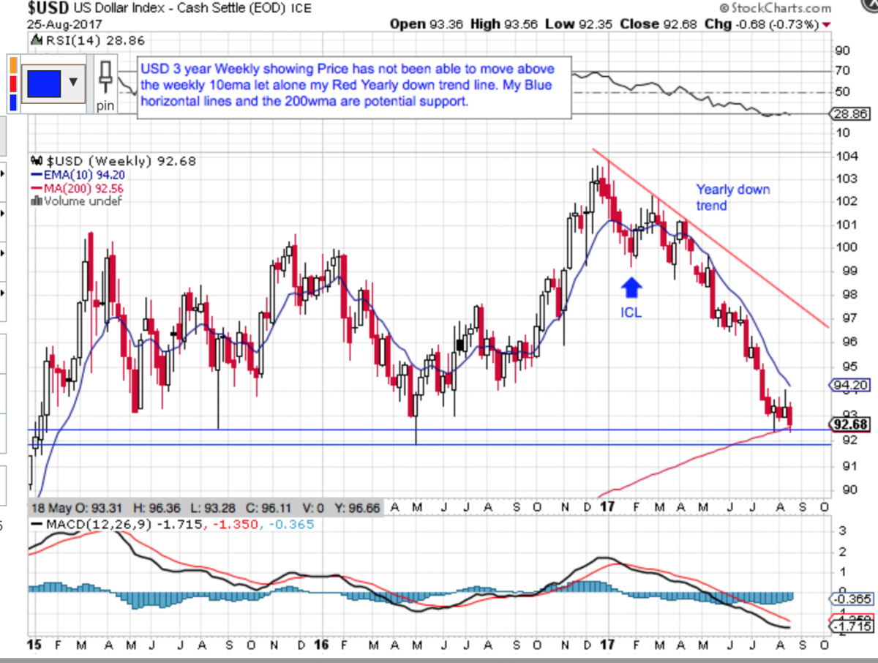This screenshot has height=663, width=878.
Task: Click the RSI(14) indicator legend icon
Action: [36, 40]
